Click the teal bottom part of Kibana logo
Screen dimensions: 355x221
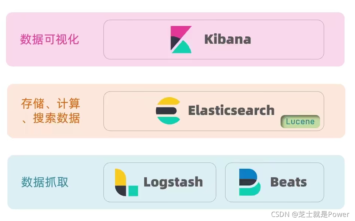182,47
